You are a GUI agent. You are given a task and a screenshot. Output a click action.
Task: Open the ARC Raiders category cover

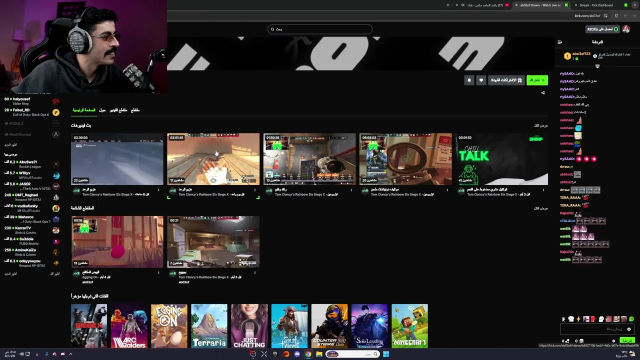[x=129, y=326]
